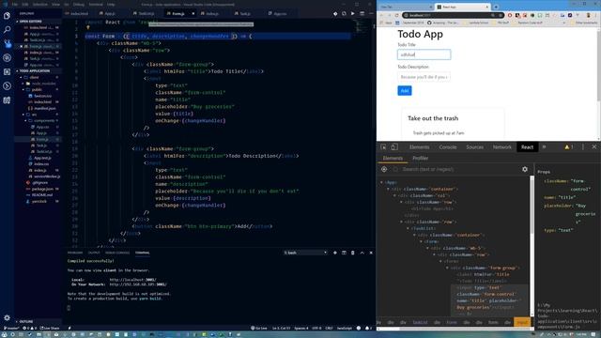
Task: Open the Extensions view in activity bar
Action: click(x=7, y=72)
